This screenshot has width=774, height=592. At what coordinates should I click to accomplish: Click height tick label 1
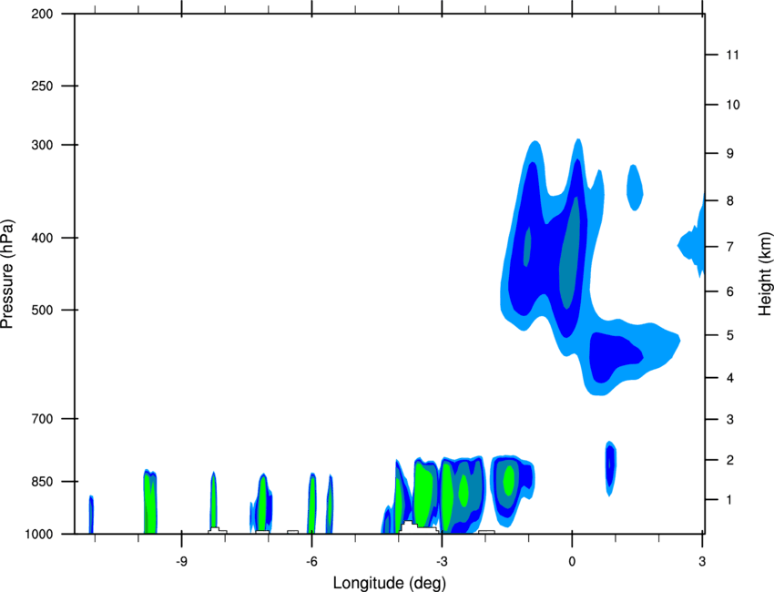click(729, 500)
